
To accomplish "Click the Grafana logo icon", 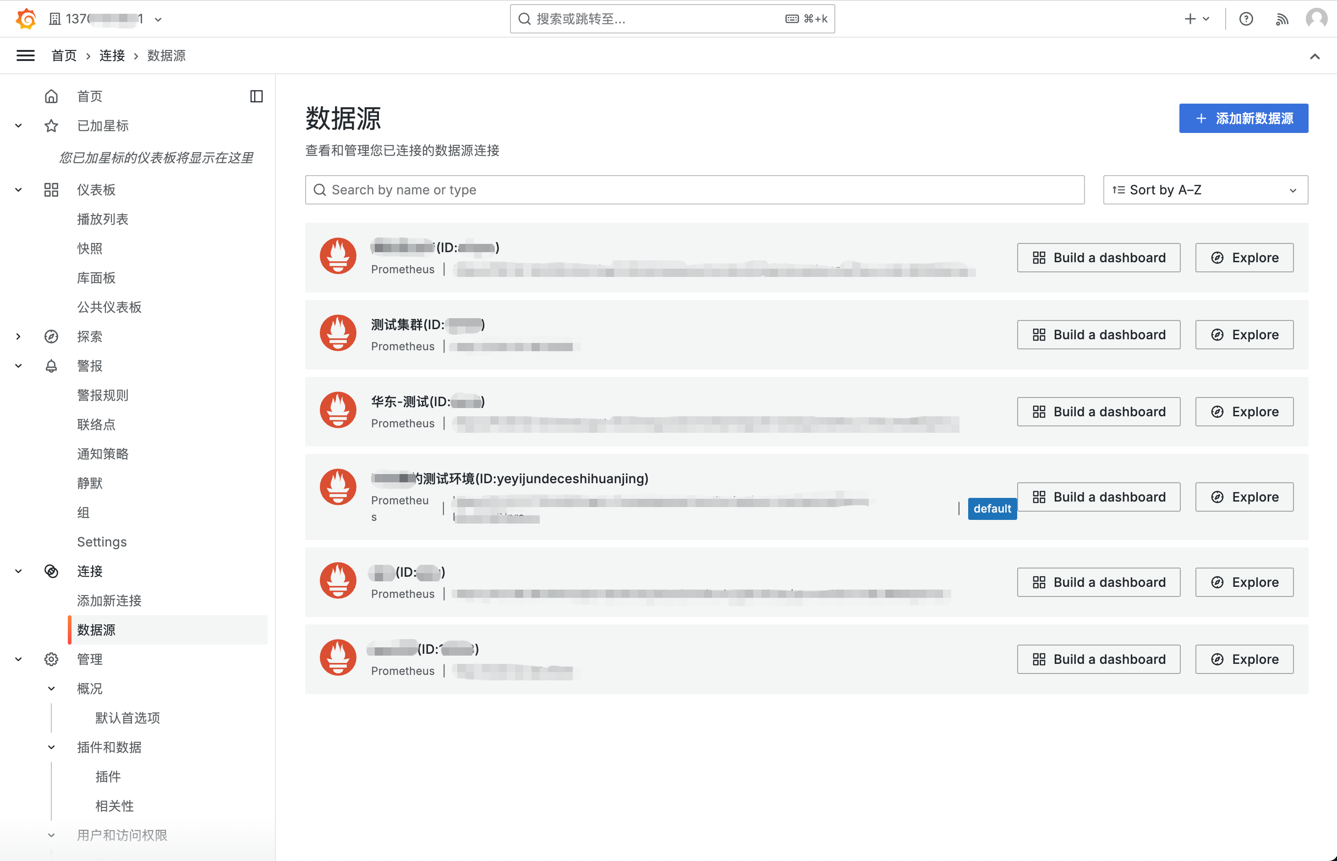I will 26,18.
